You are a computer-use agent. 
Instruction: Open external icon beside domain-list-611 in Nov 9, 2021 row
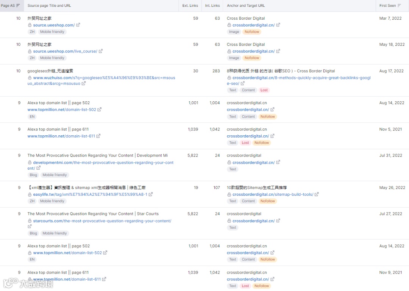point(104,279)
